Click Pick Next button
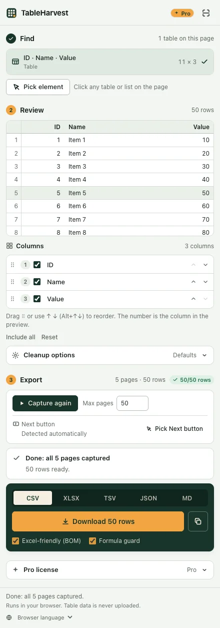 174,429
